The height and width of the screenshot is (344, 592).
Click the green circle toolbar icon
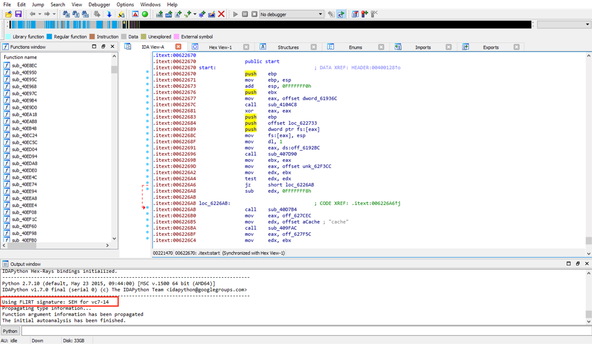(x=145, y=14)
